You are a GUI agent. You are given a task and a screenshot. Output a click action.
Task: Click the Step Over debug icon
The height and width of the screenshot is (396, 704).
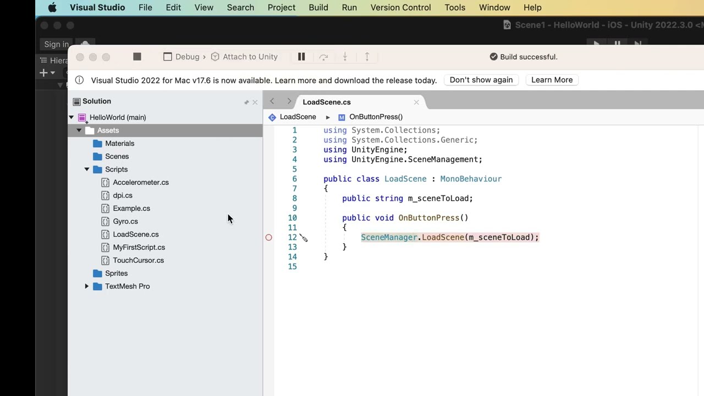pos(323,57)
